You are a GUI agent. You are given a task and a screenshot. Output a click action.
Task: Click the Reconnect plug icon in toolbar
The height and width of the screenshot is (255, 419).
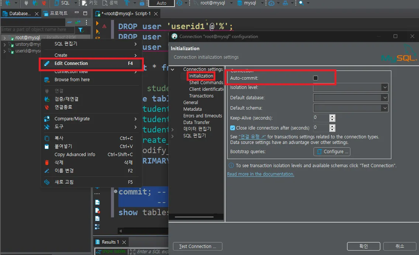35,3
